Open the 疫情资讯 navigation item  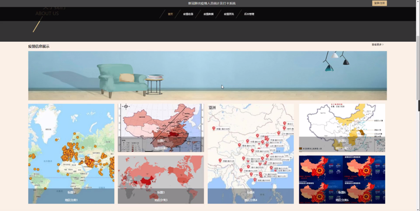[x=229, y=14]
